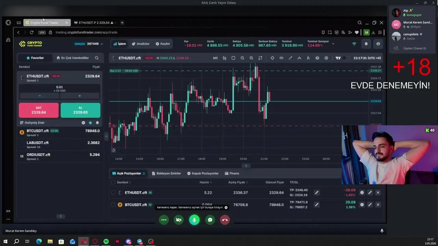
Task: Open the call's more options button
Action: click(x=164, y=220)
